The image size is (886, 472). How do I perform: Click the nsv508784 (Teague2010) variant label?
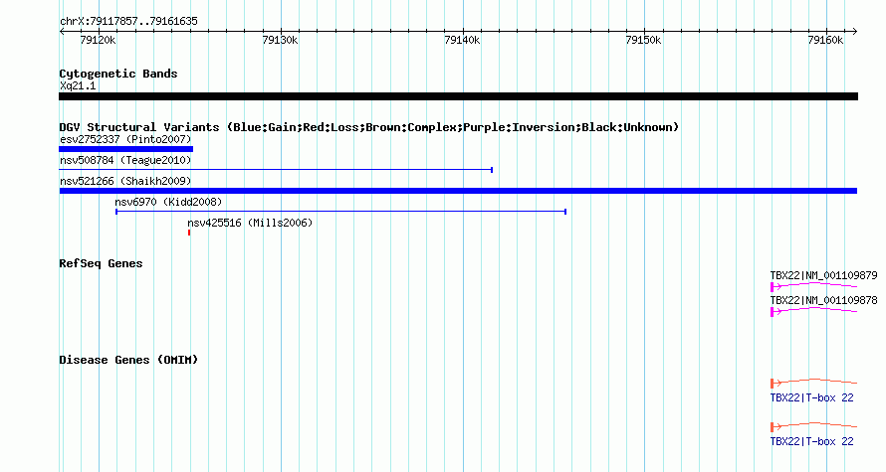coord(125,160)
